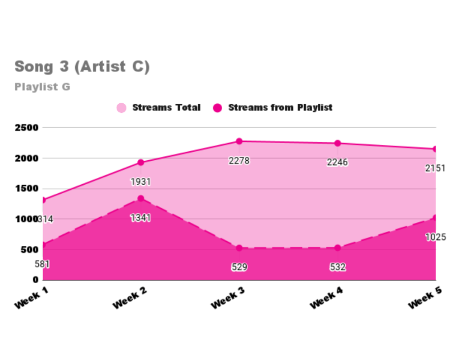Click the 2500 y-axis label

point(27,128)
